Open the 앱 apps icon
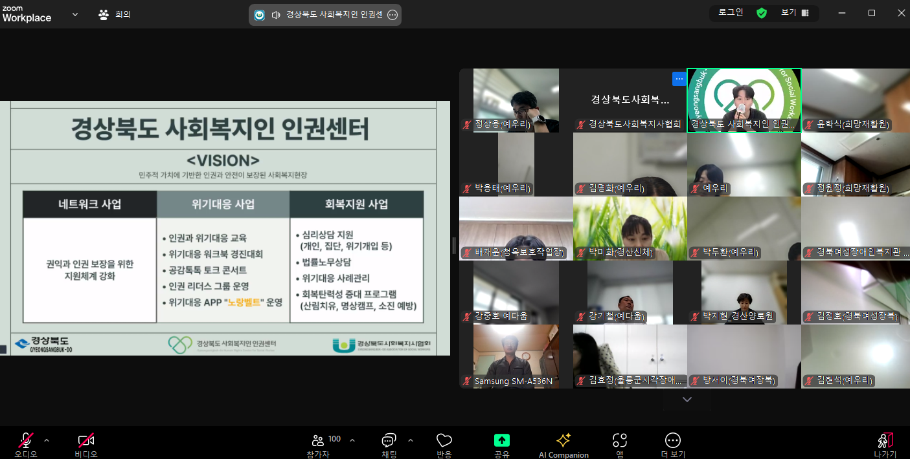Viewport: 910px width, 459px height. coord(620,440)
